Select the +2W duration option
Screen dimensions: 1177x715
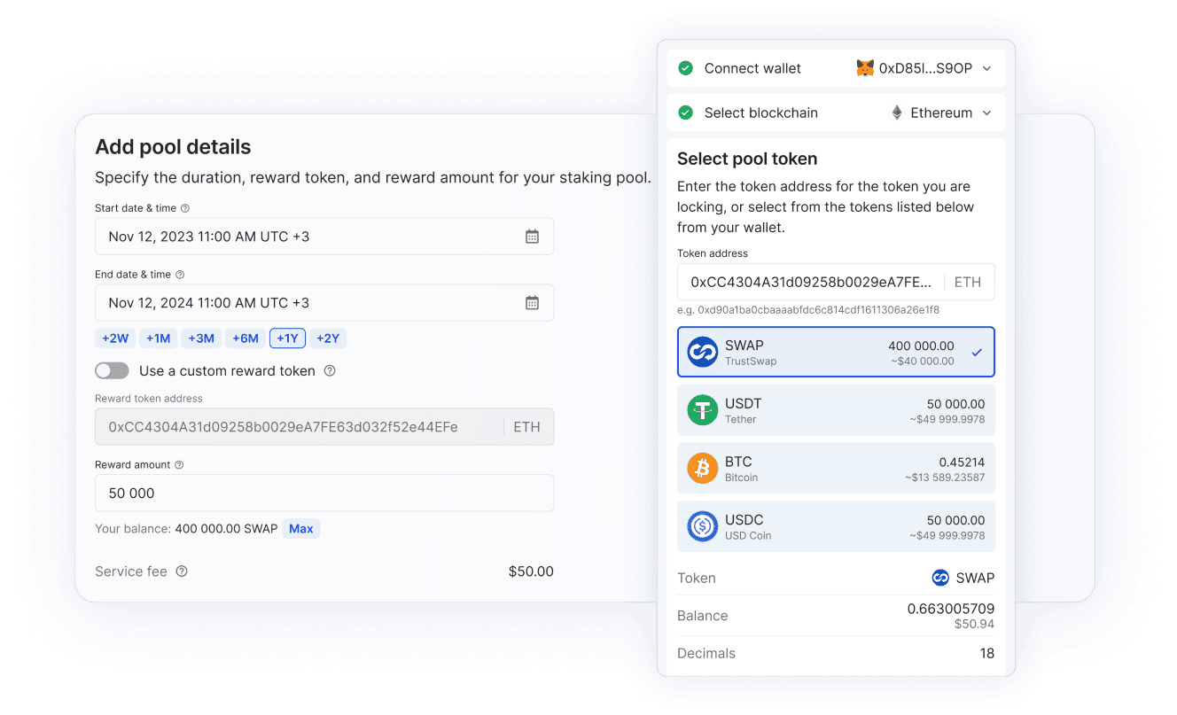115,338
